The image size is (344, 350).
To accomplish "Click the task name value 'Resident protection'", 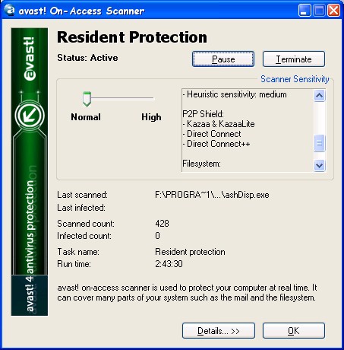I will coord(190,252).
